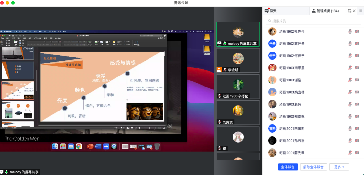
Task: Click the muted mic icon on 刘贯赟 tile
Action: click(x=220, y=122)
